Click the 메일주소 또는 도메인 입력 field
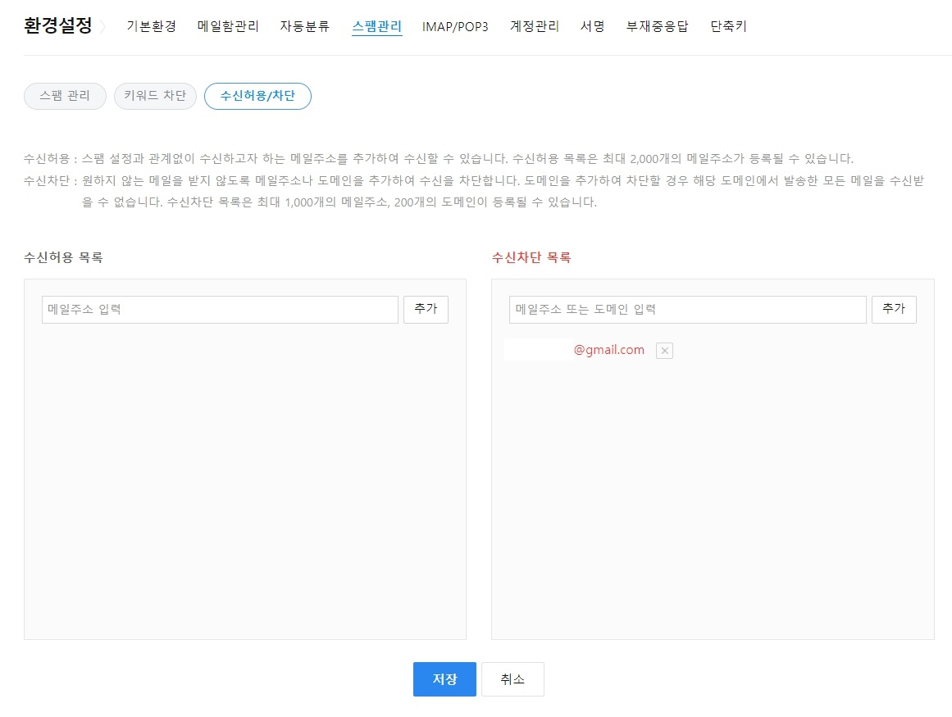The height and width of the screenshot is (717, 952). 686,309
